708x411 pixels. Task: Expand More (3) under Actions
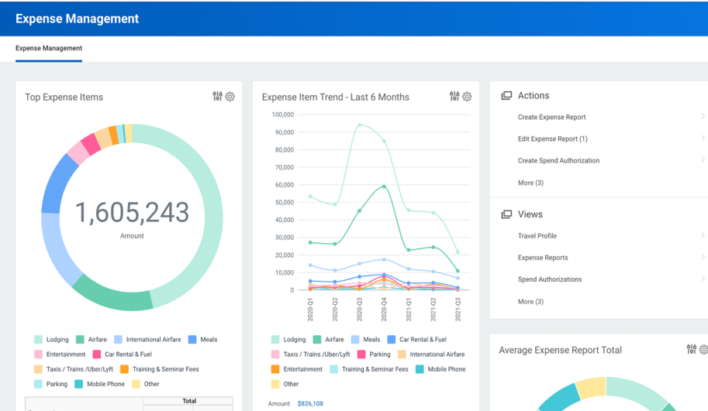(530, 183)
